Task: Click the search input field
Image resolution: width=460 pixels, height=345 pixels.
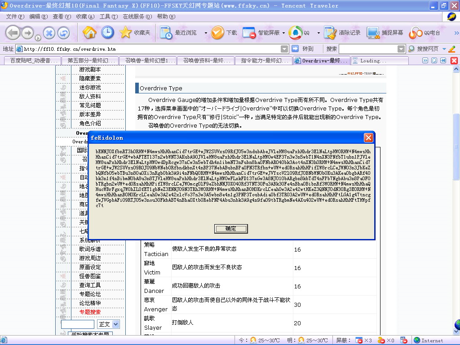Action: (x=368, y=49)
